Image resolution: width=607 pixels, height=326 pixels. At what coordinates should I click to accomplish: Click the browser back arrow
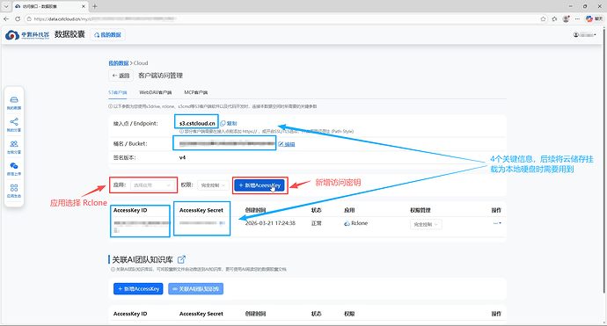coord(6,18)
